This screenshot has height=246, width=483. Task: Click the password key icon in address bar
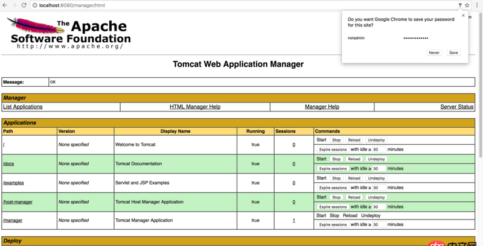[x=460, y=5]
